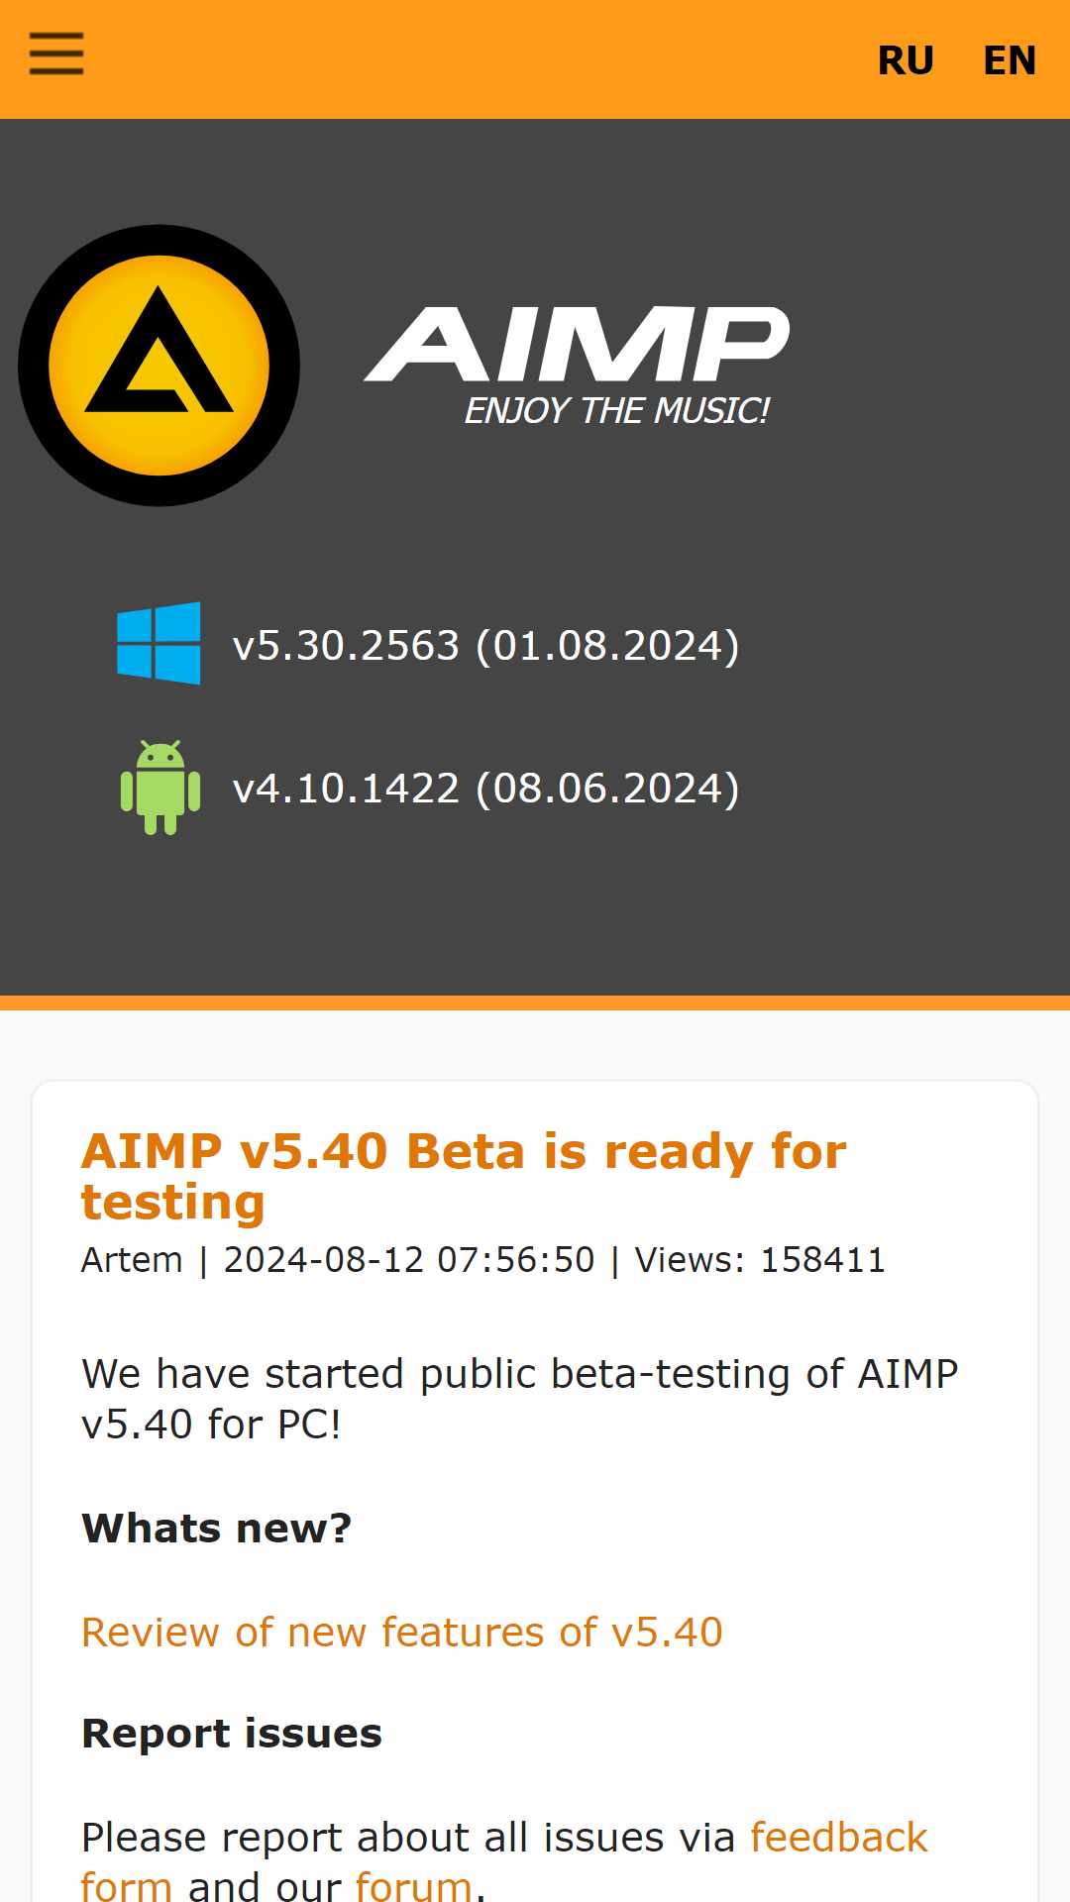This screenshot has height=1902, width=1070.
Task: Click the round AIMP logo icon
Action: click(159, 366)
